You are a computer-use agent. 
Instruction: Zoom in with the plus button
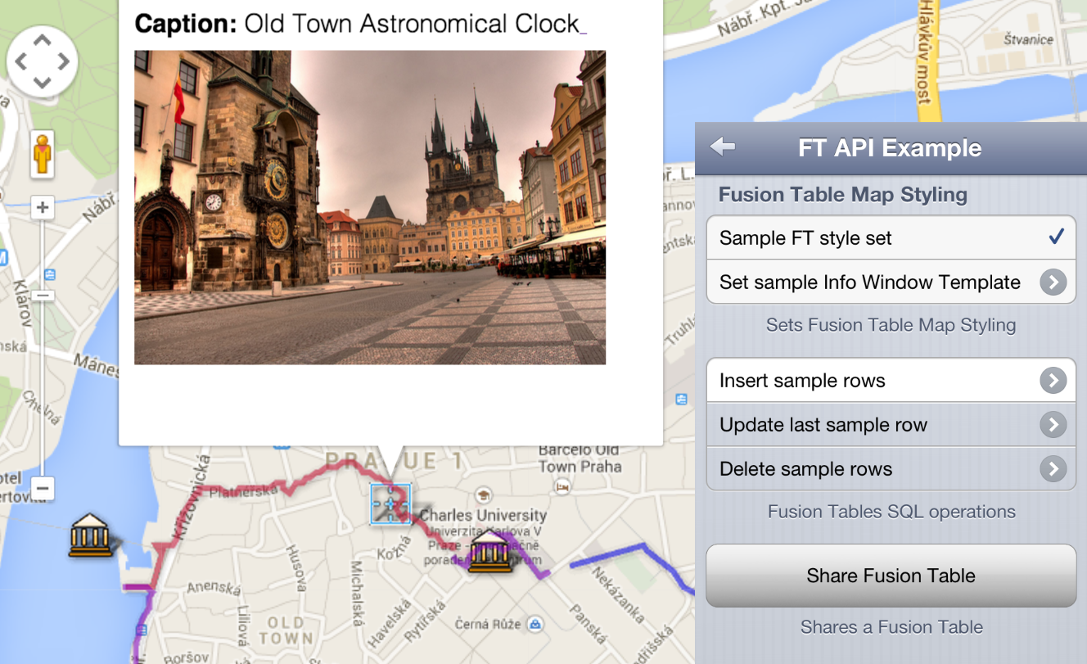tap(43, 208)
